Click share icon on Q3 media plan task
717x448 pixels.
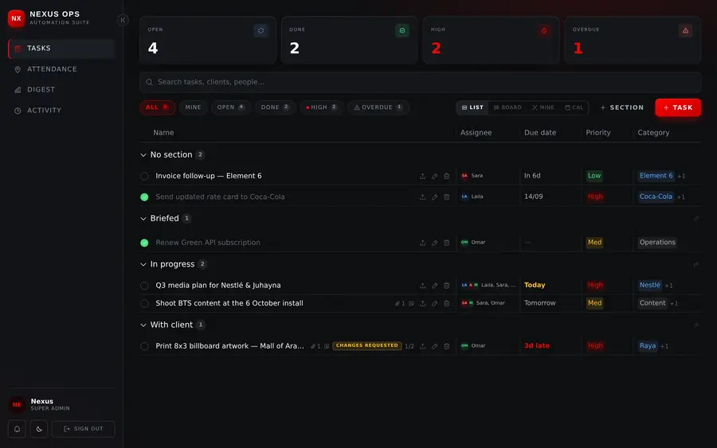coord(422,286)
